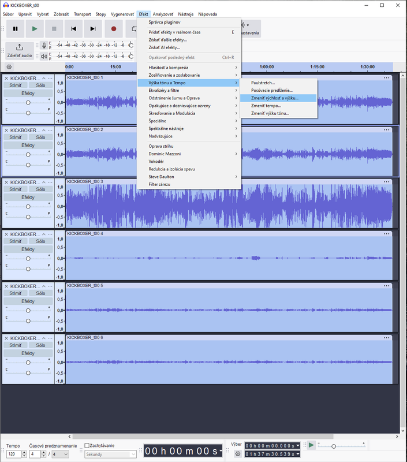
Task: Open Efekty panel for track 6
Action: [28, 353]
